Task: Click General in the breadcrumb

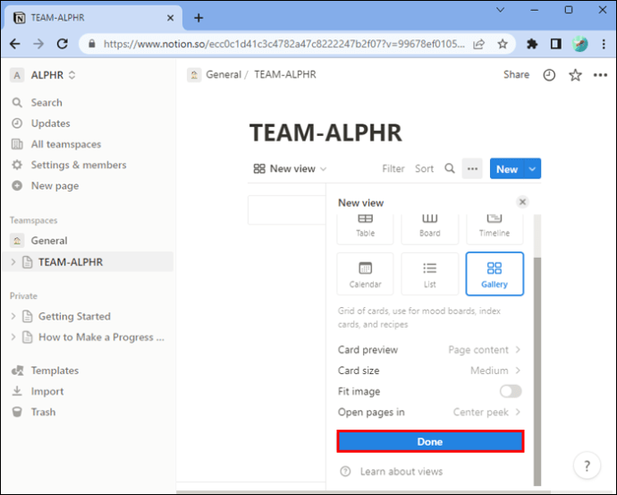Action: tap(224, 75)
